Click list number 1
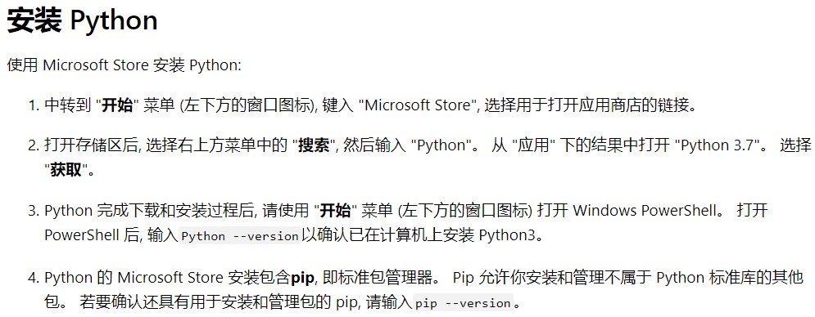815x317 pixels. click(33, 106)
